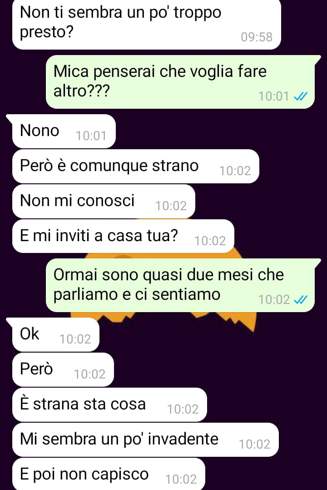The width and height of the screenshot is (327, 490).
Task: Select the 'E poi non capisco' message
Action: 109,474
